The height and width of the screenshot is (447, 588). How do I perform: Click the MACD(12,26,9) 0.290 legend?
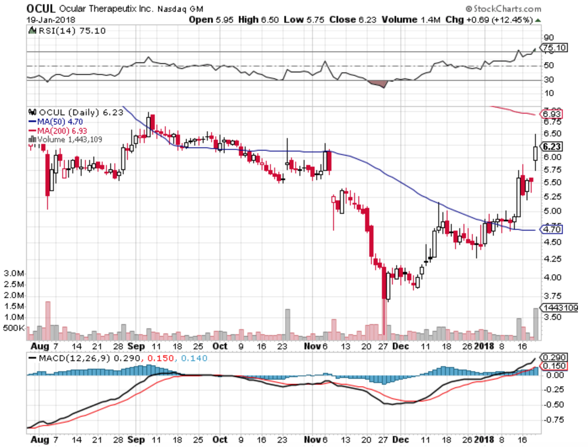click(x=85, y=358)
